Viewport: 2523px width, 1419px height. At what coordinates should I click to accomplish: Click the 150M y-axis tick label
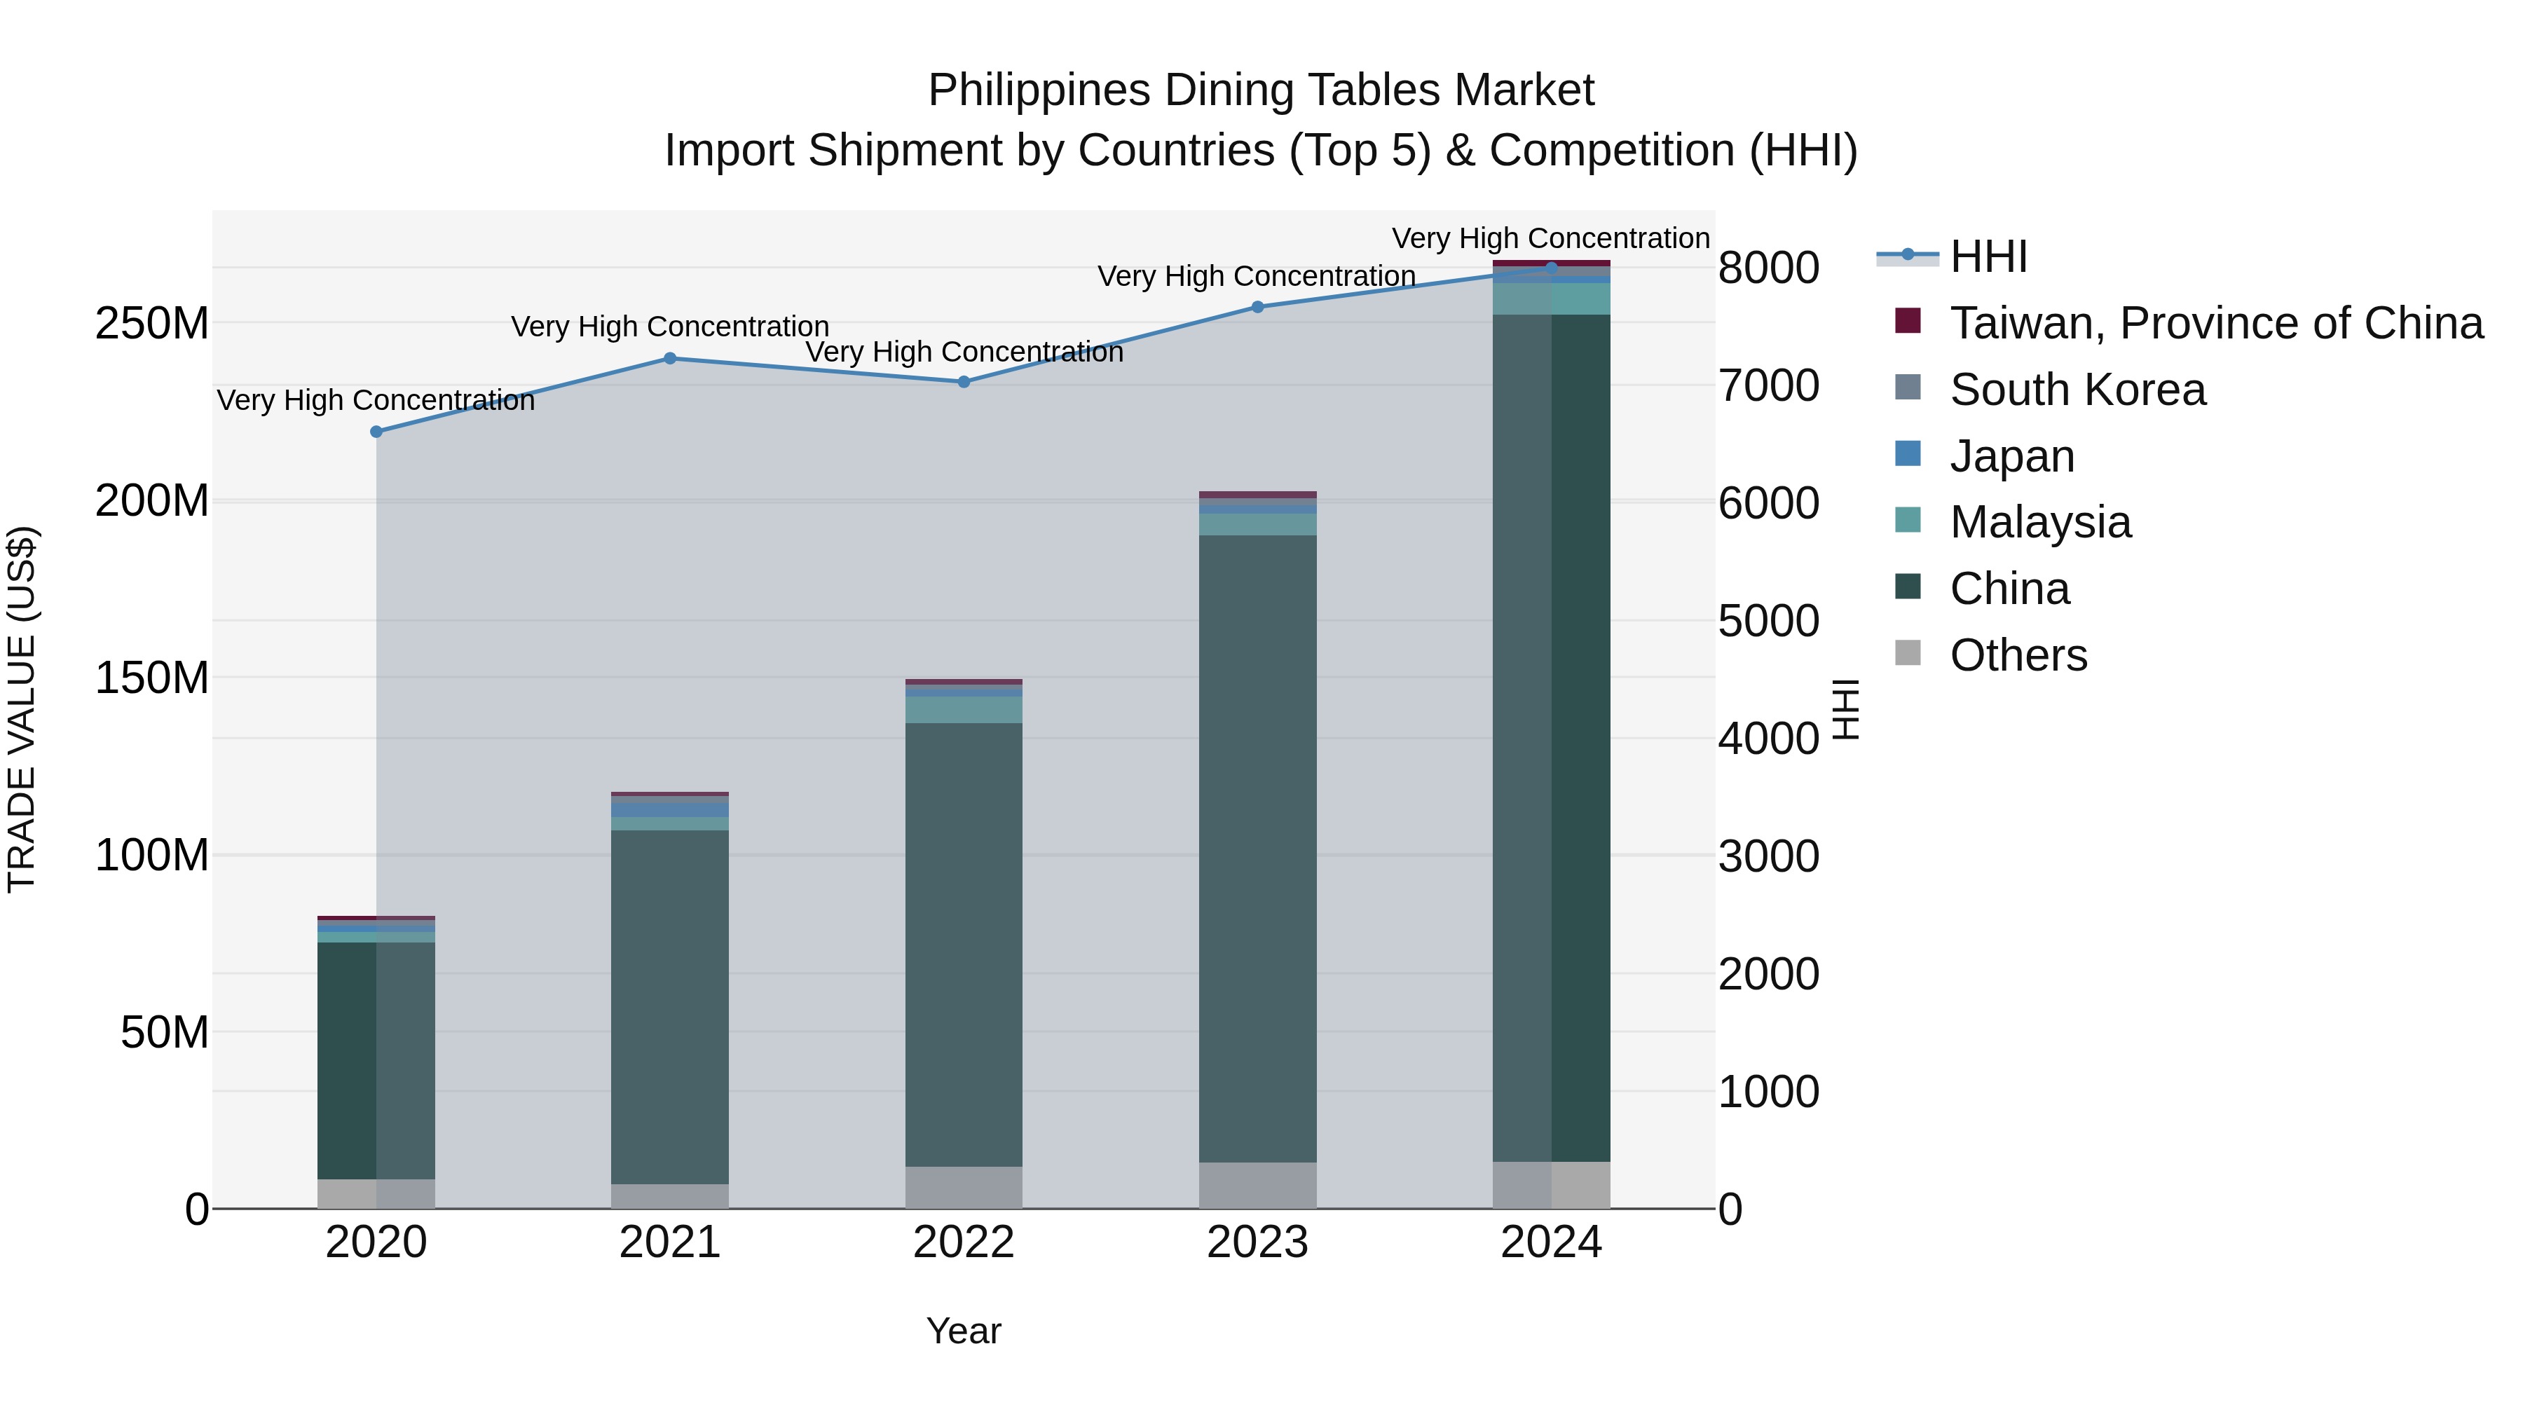152,678
